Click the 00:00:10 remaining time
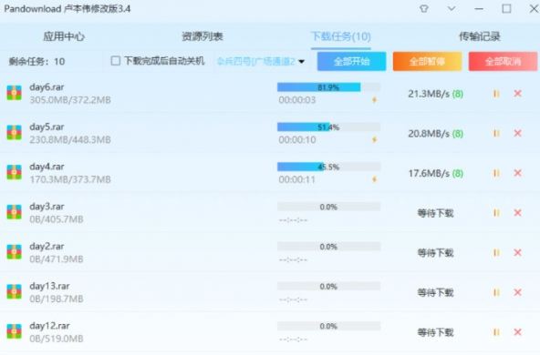This screenshot has height=355, width=540. pyautogui.click(x=297, y=140)
